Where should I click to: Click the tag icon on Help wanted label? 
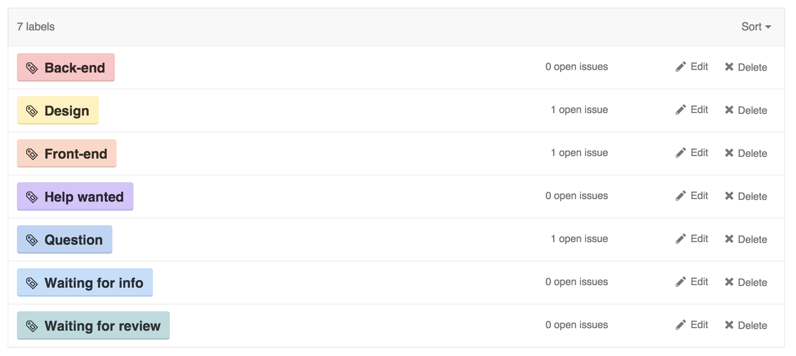pos(32,197)
